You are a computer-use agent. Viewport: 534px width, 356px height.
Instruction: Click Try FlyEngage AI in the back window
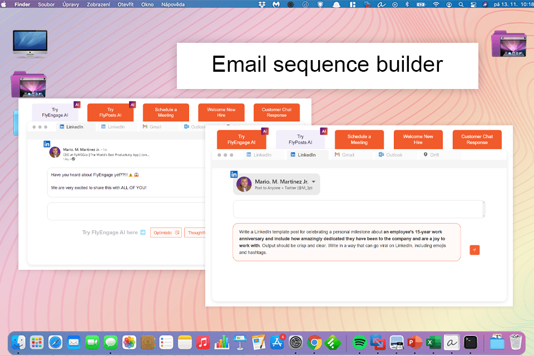click(55, 112)
